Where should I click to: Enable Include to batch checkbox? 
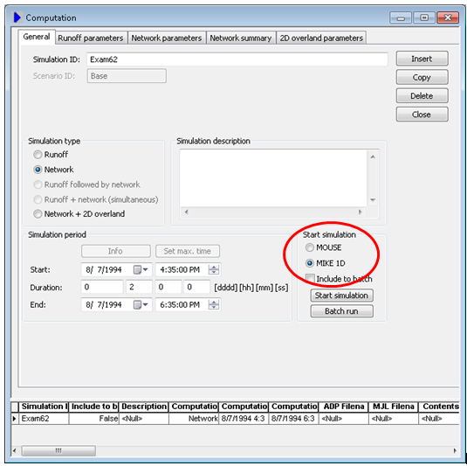coord(310,279)
